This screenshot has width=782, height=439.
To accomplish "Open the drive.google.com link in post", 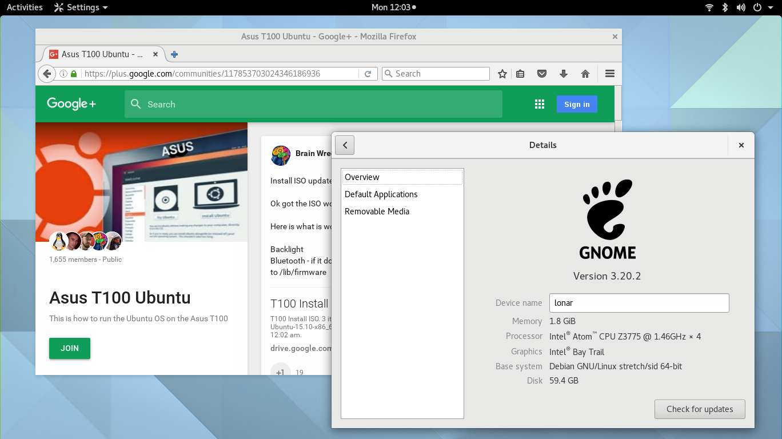I will [x=301, y=348].
